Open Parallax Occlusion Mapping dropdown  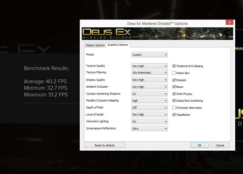point(150,100)
